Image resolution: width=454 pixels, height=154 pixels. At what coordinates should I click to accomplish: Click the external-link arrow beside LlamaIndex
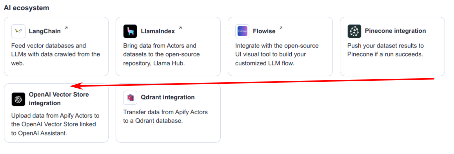(x=180, y=28)
